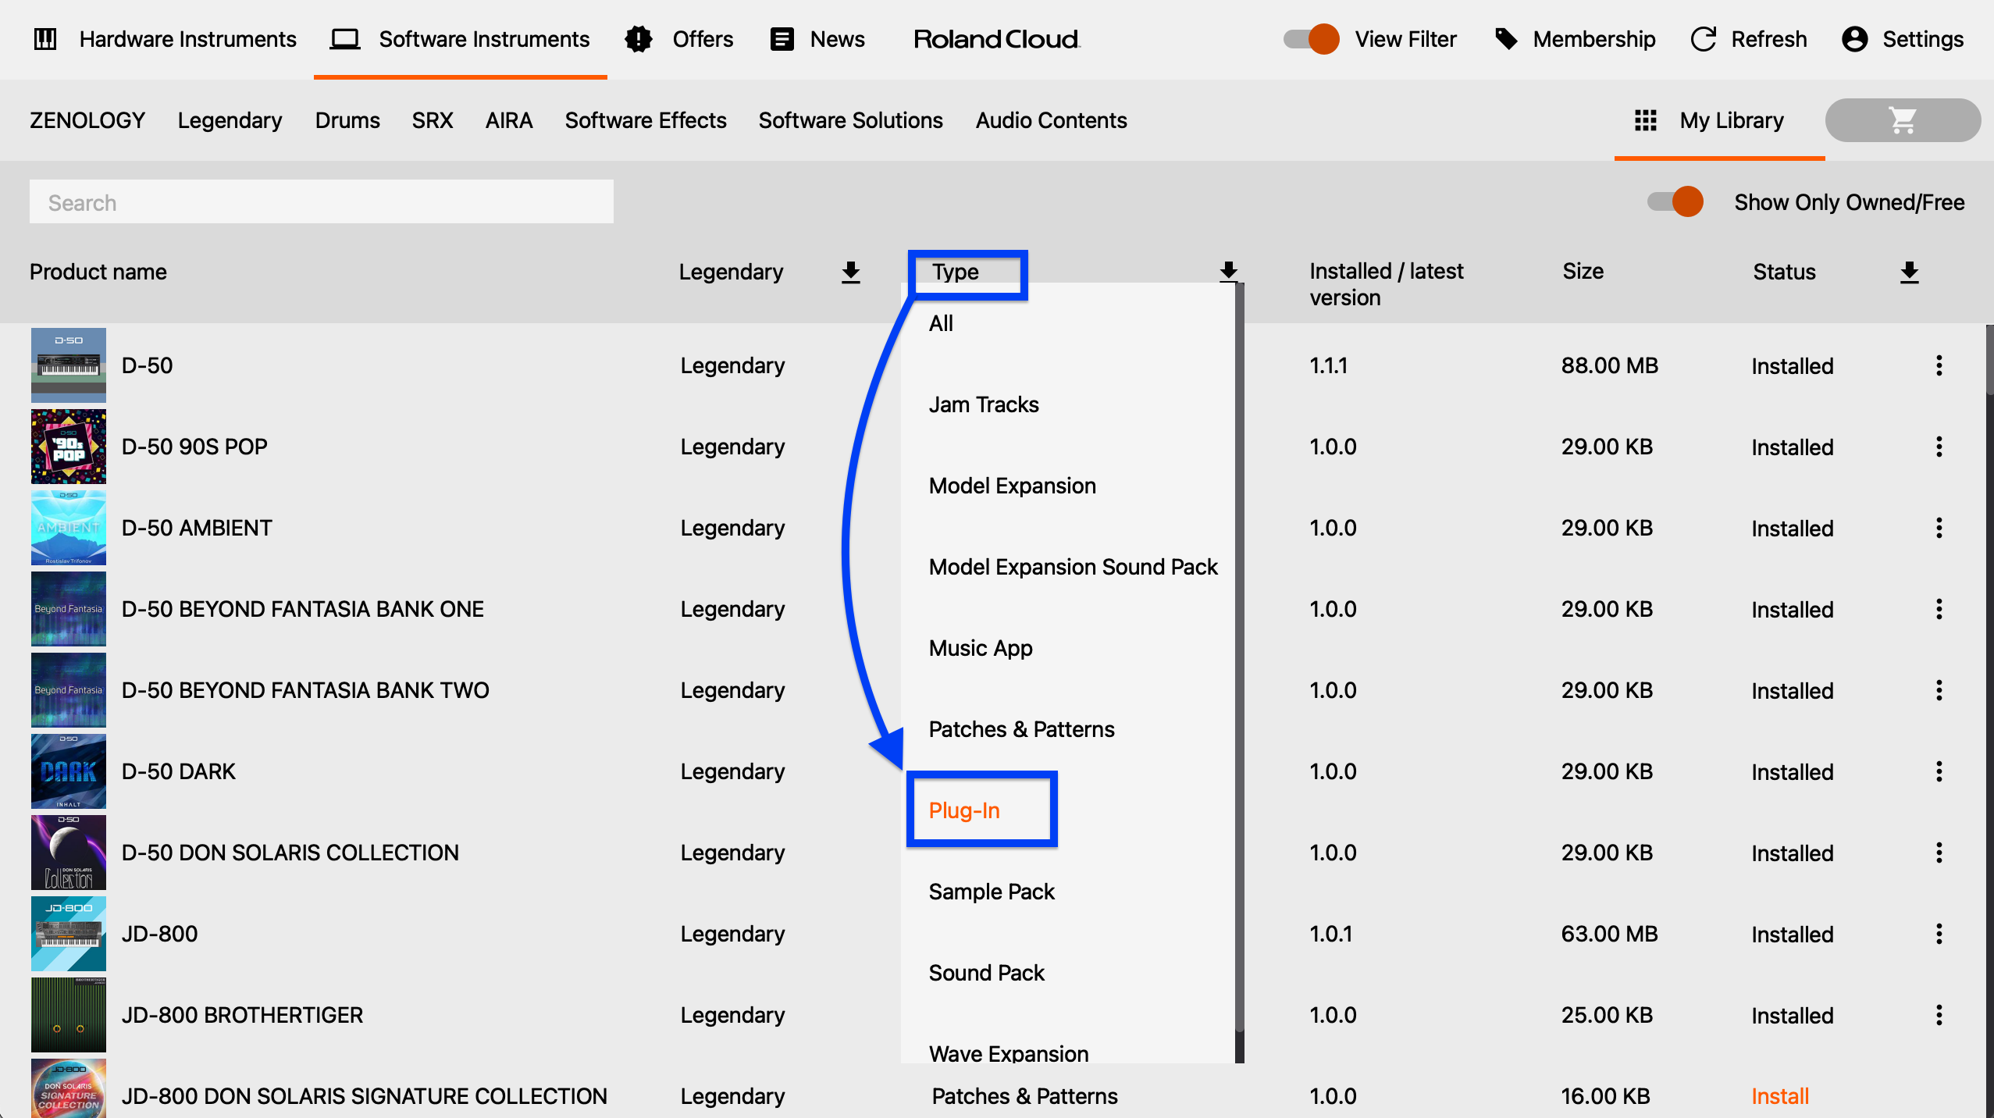Viewport: 1994px width, 1118px height.
Task: Click the My Library grid icon
Action: (x=1646, y=120)
